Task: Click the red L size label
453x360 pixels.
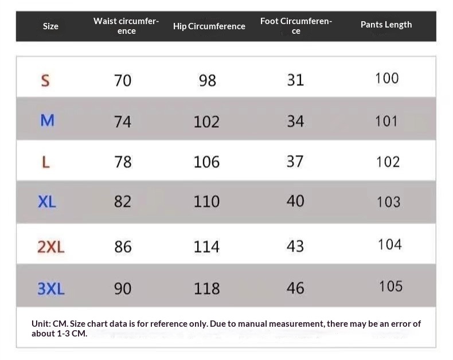Action: [x=46, y=162]
